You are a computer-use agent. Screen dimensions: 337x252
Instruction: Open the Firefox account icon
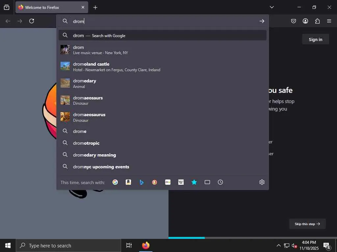(x=305, y=21)
